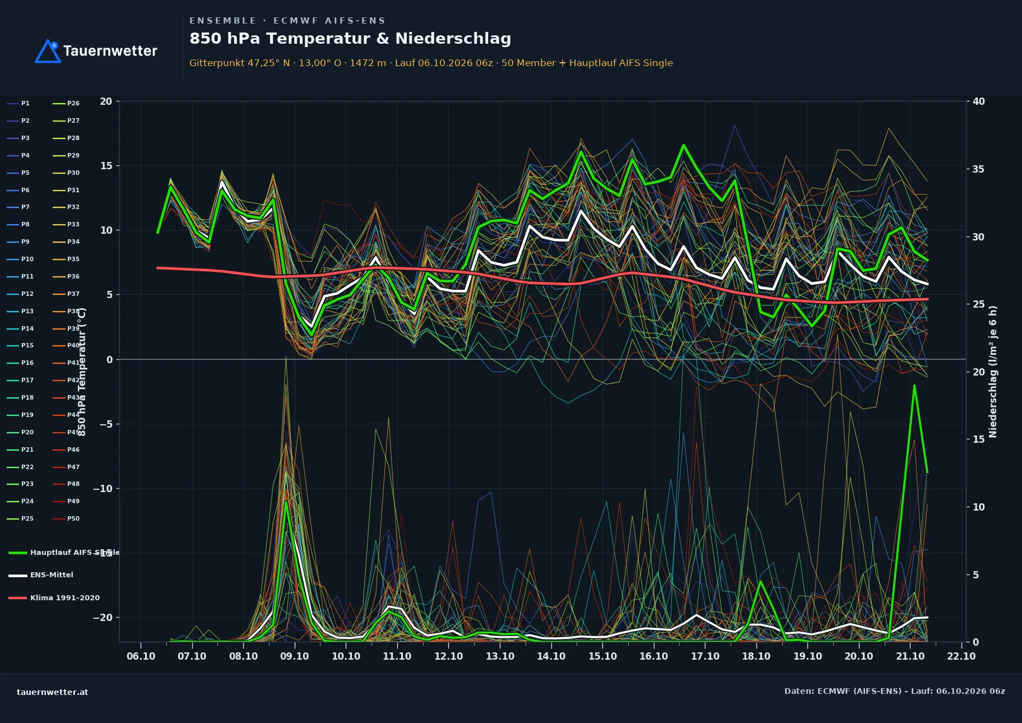Select the P50 legend entry
Viewport: 1022px width, 723px height.
click(66, 518)
